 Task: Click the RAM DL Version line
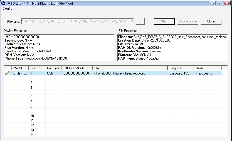coord(139,48)
